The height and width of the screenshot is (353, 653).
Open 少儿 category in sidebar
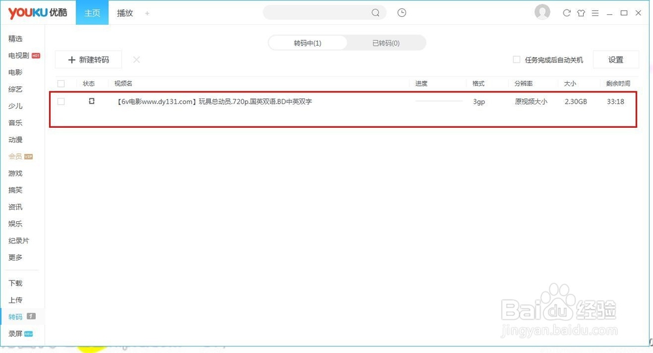(16, 106)
